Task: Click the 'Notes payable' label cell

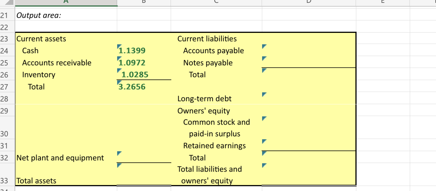Action: (216, 62)
